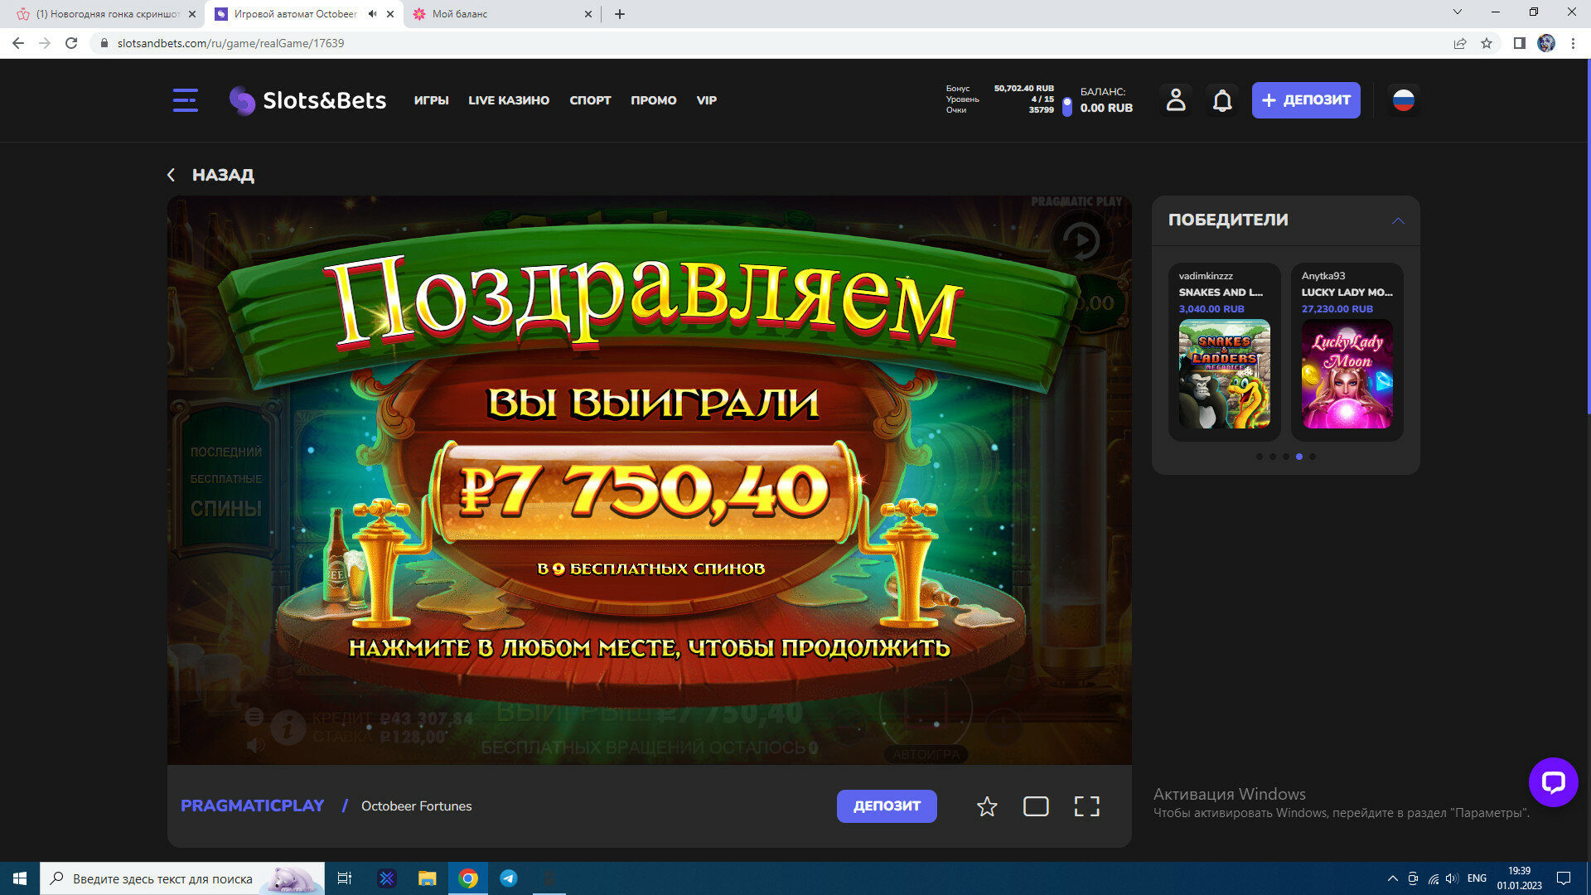This screenshot has width=1591, height=895.
Task: Open Lucky Lady Moon winner thumbnail
Action: pos(1347,374)
